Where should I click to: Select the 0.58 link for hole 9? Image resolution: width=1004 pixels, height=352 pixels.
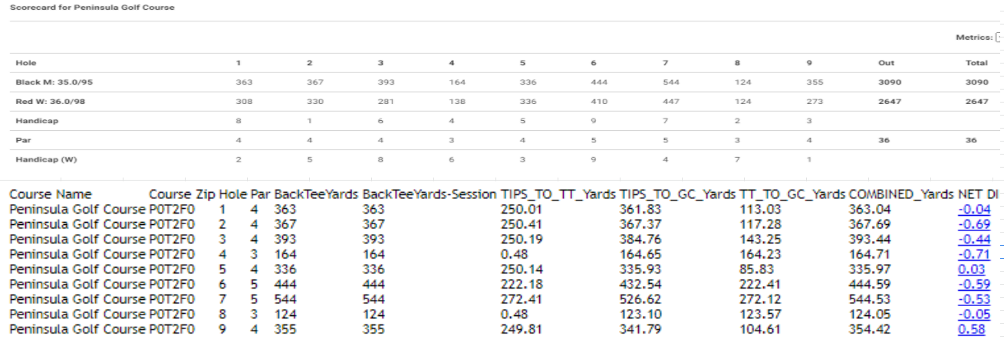(x=970, y=329)
